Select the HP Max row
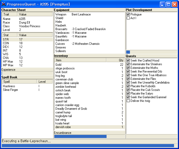179x149 pixels. click(27, 61)
